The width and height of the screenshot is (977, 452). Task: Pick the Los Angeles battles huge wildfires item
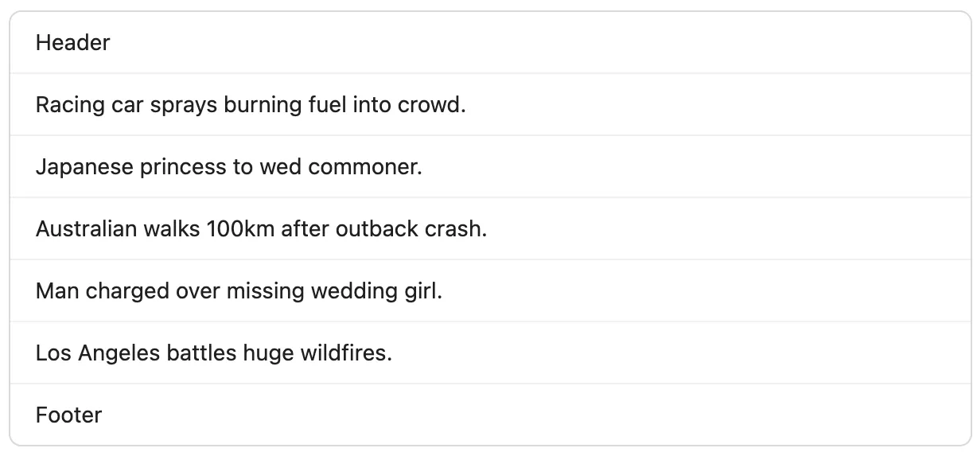pyautogui.click(x=488, y=353)
